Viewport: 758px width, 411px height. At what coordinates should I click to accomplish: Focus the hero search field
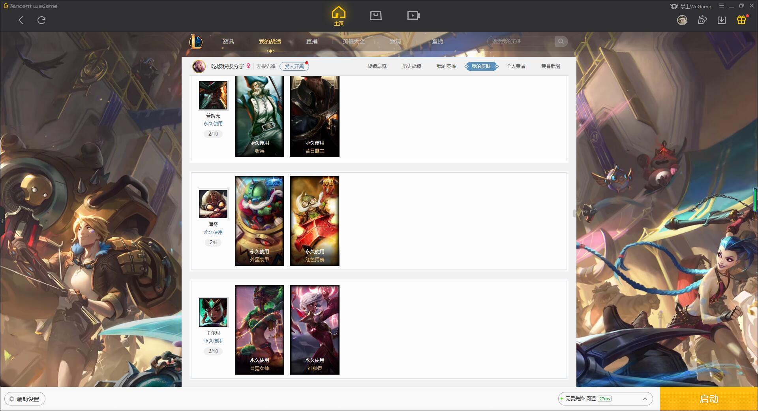522,41
